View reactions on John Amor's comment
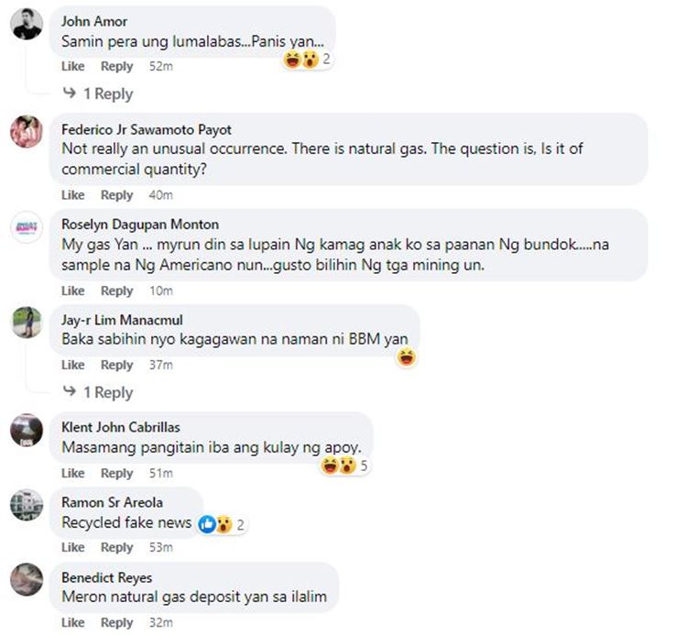 point(307,60)
